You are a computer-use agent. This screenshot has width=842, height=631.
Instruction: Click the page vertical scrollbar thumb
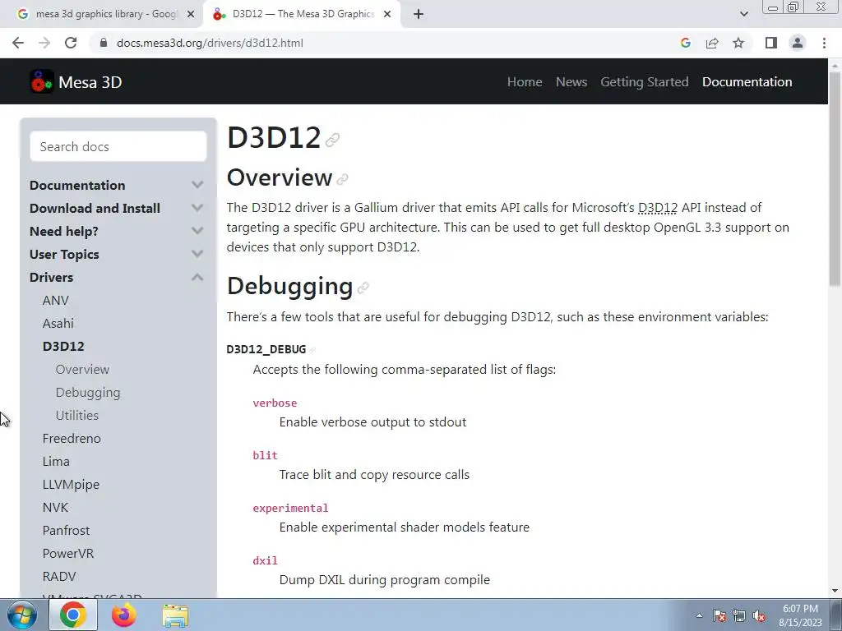(x=835, y=177)
